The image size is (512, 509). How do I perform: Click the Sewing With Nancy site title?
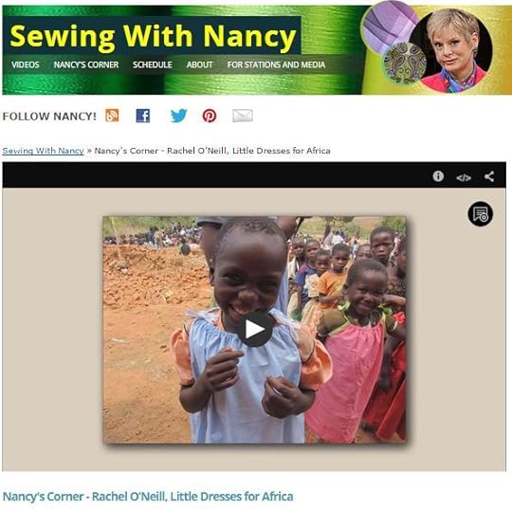coord(153,38)
